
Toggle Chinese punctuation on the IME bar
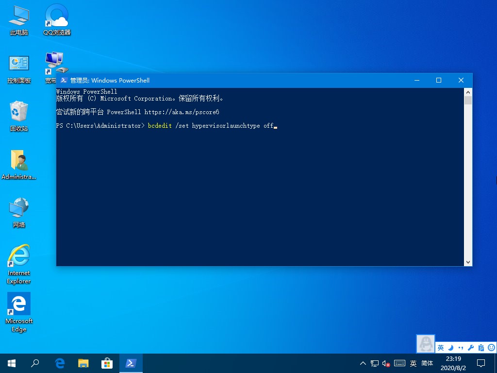(x=460, y=347)
